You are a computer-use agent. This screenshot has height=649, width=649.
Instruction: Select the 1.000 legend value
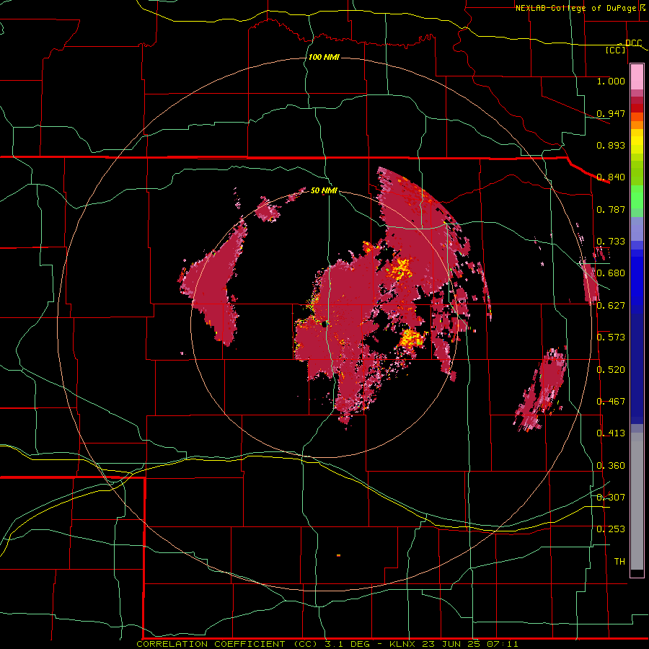pyautogui.click(x=611, y=81)
